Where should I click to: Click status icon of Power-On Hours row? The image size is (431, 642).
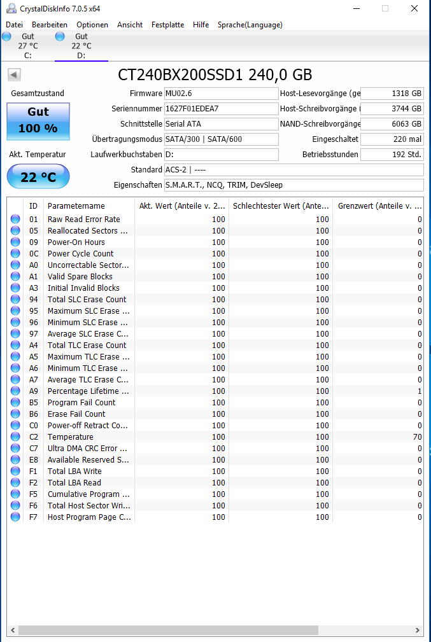(x=15, y=242)
